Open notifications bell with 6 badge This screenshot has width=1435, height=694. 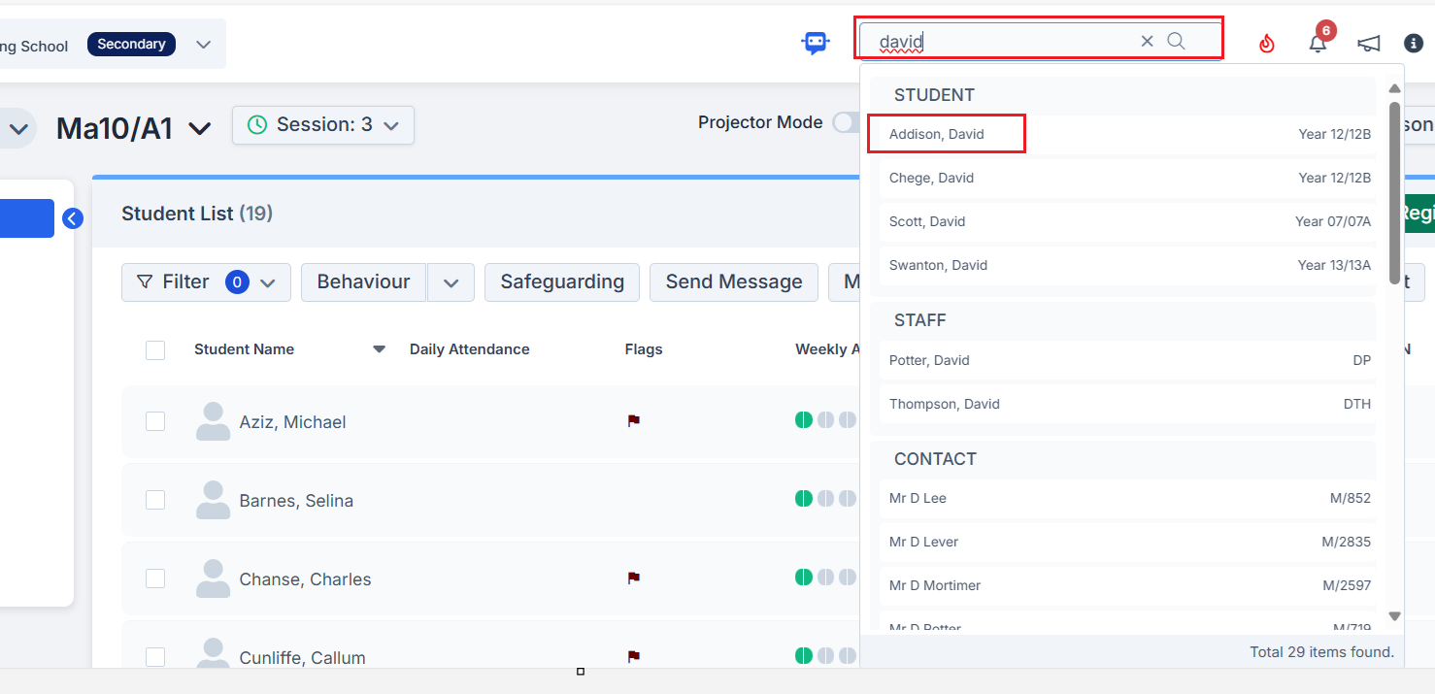[x=1318, y=44]
